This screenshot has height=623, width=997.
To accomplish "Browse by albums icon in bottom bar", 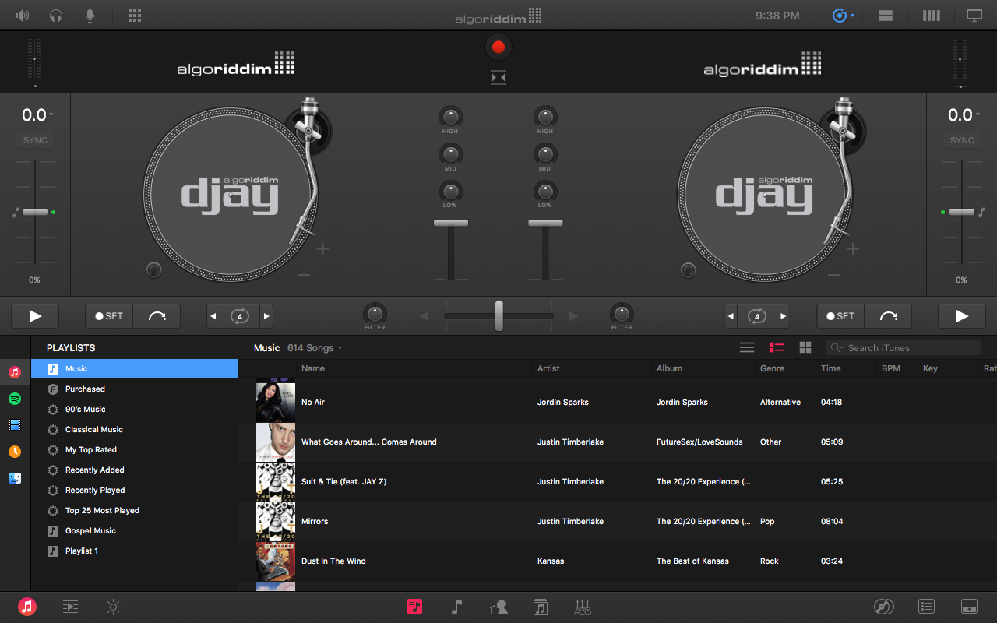I will click(541, 607).
